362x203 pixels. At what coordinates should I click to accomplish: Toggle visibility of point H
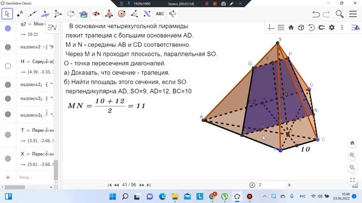(8, 66)
